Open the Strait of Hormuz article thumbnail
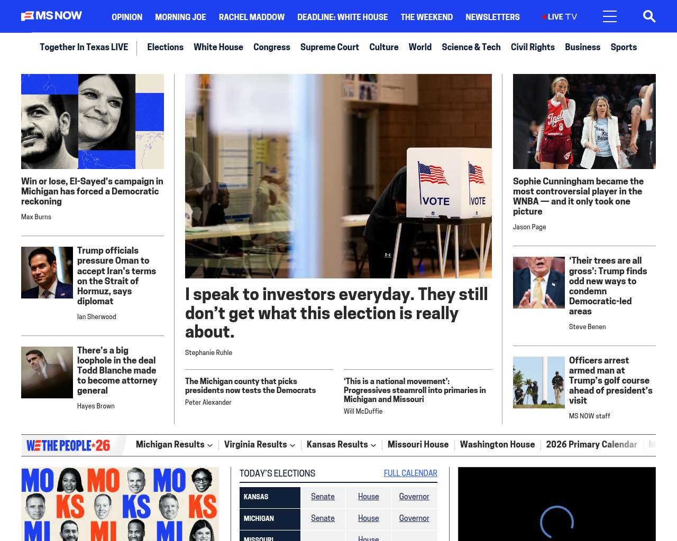Screen dimensions: 677x541 tap(47, 273)
